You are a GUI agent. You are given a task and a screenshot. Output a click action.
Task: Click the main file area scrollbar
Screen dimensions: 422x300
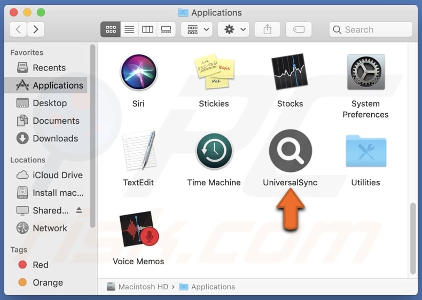[x=413, y=239]
